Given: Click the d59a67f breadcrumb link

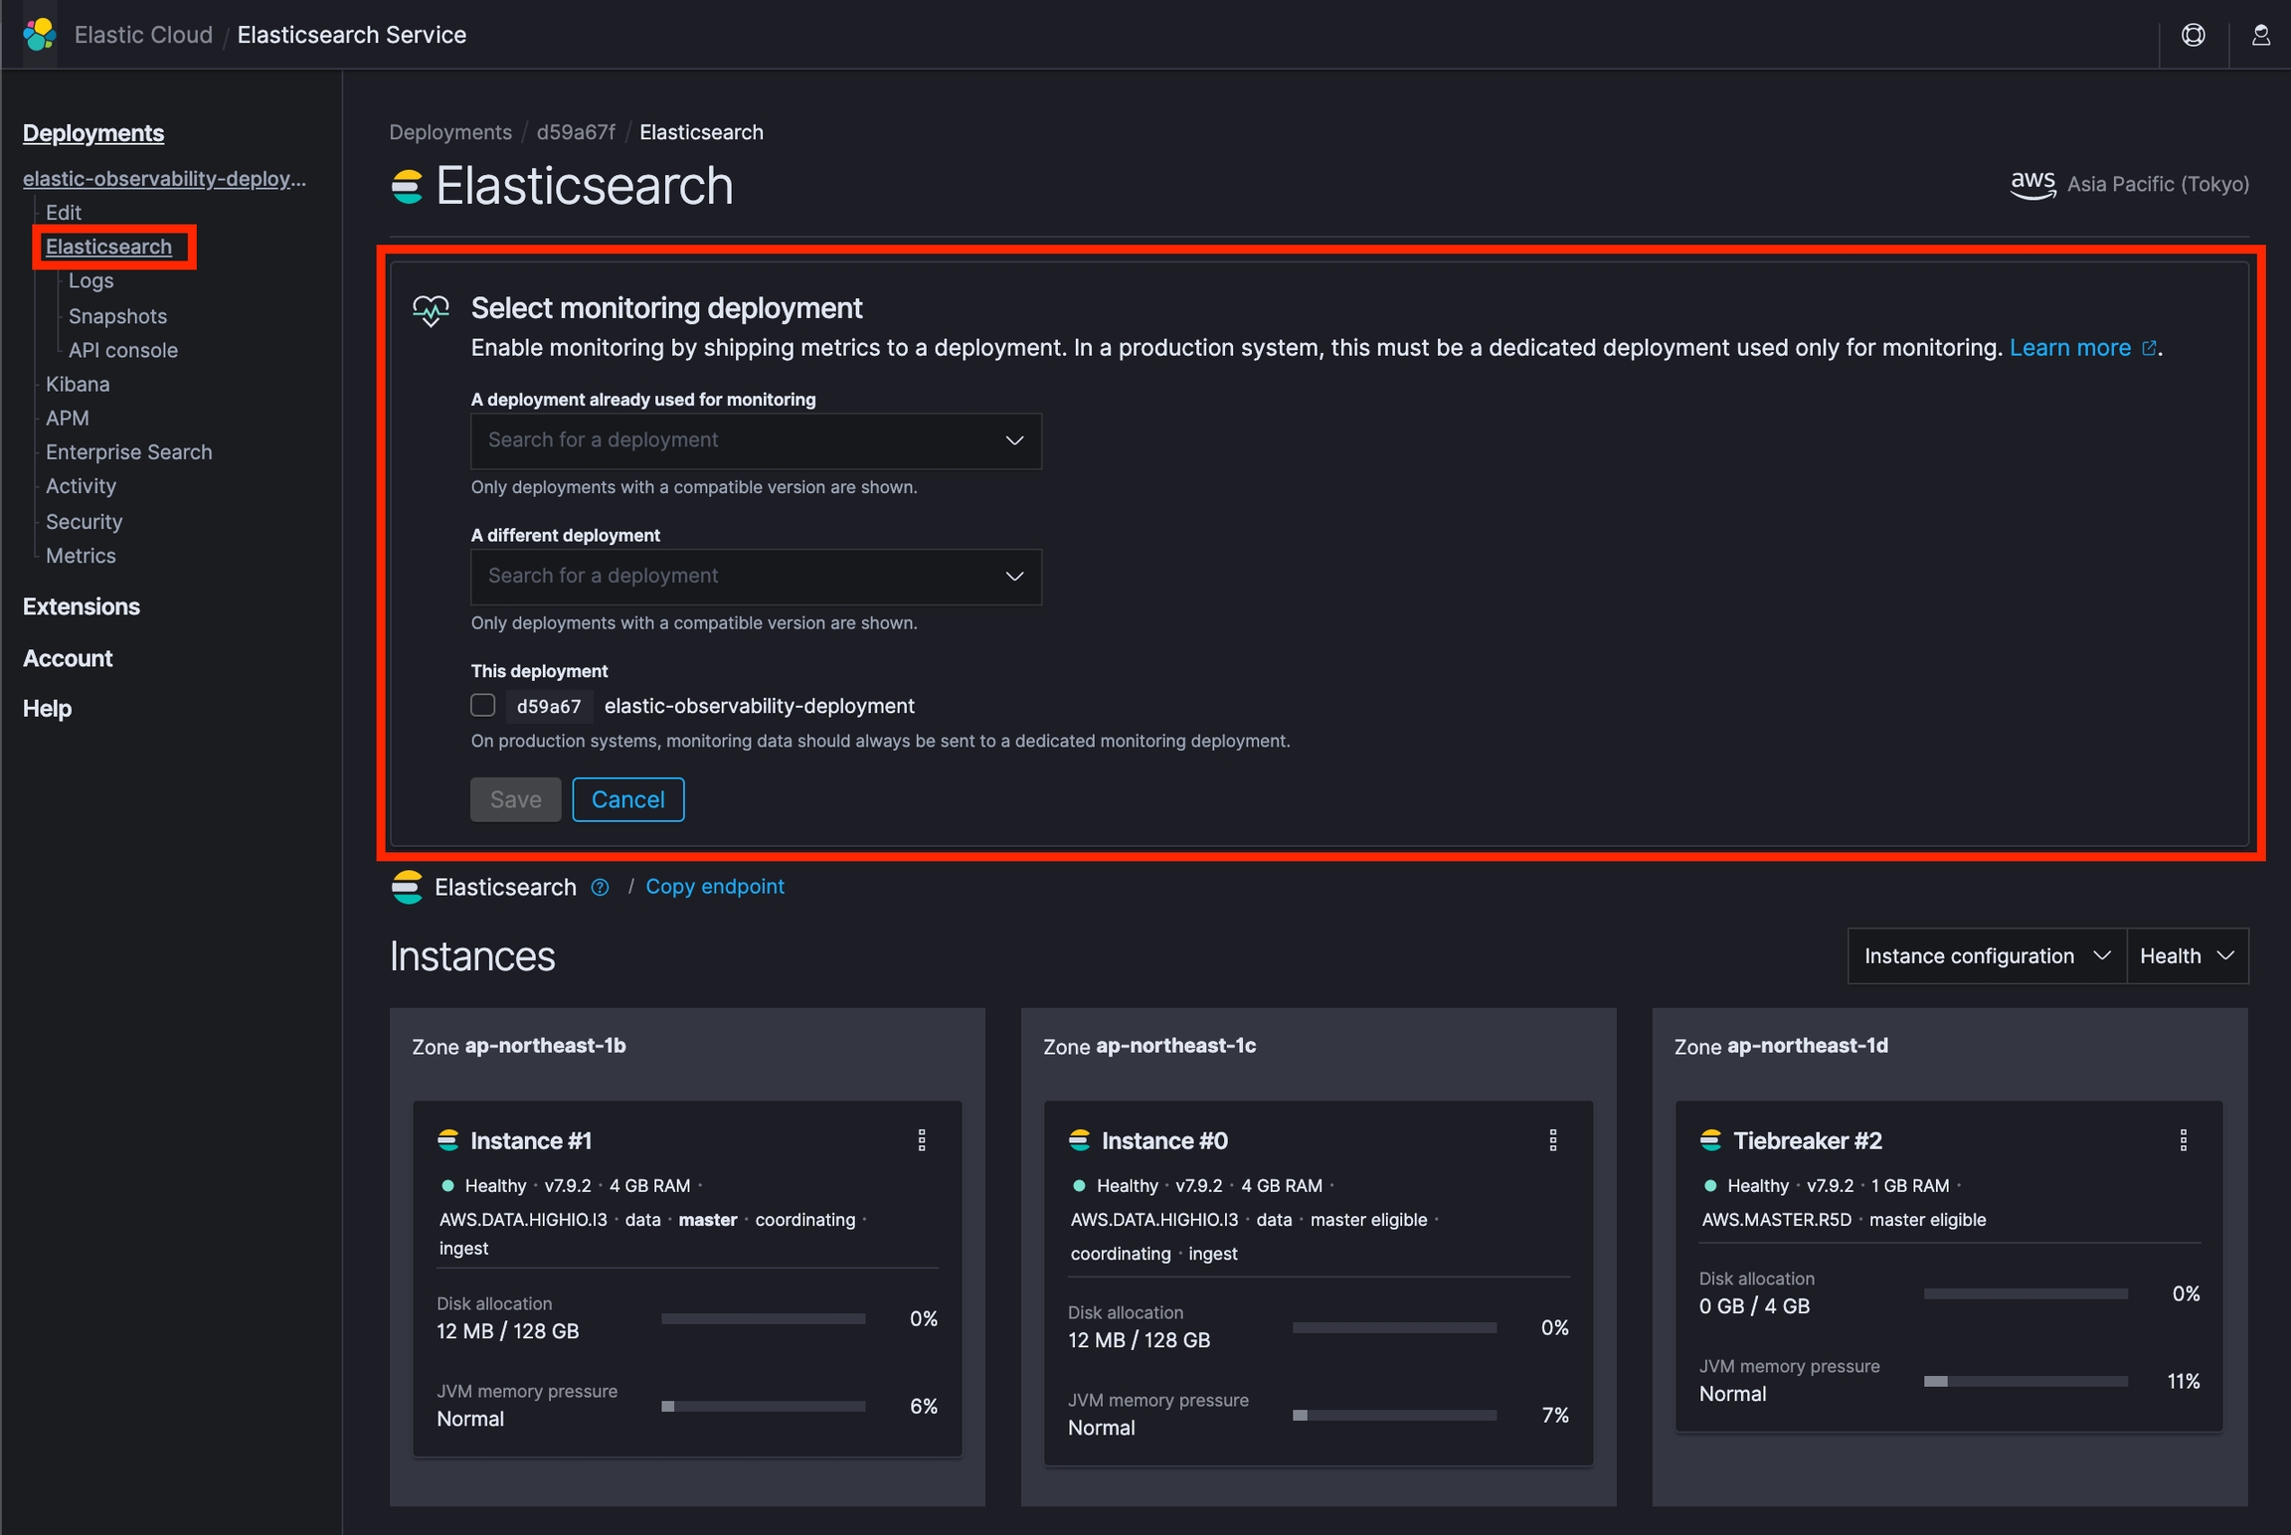Looking at the screenshot, I should point(575,132).
